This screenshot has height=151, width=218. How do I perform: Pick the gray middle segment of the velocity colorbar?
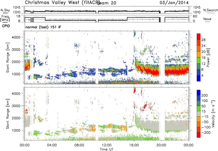[x=199, y=114]
